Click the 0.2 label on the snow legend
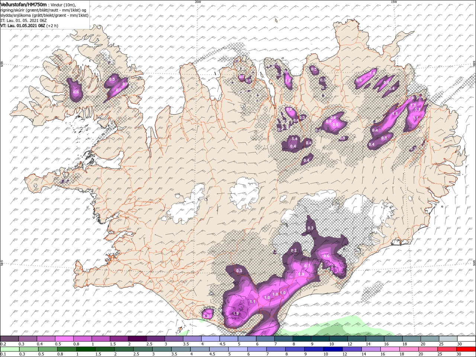This screenshot has height=357, width=476. coord(3,344)
